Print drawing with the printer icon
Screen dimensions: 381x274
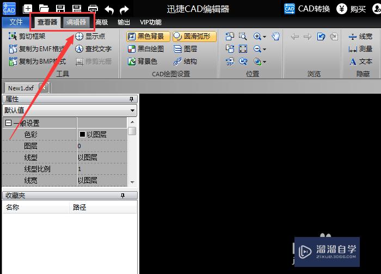tap(93, 9)
